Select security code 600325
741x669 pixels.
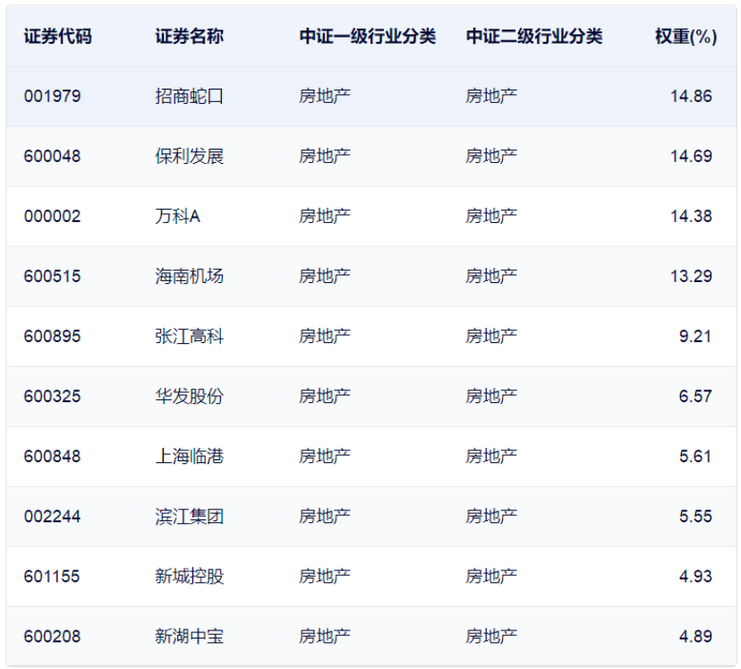click(x=53, y=396)
